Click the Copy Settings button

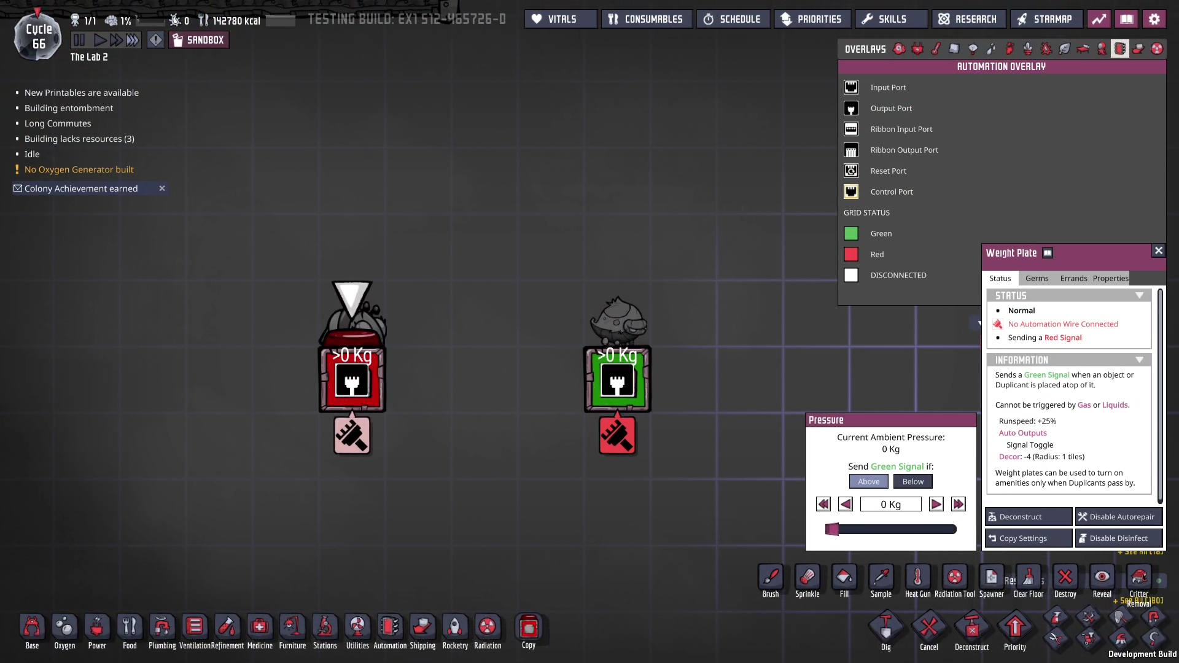1029,538
